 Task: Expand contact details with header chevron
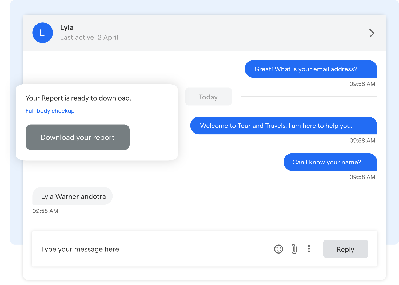[372, 33]
